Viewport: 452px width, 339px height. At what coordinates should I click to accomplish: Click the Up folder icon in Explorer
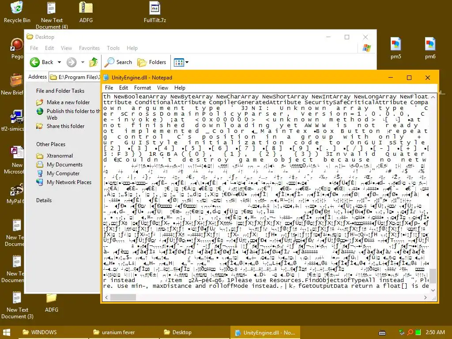tap(94, 62)
